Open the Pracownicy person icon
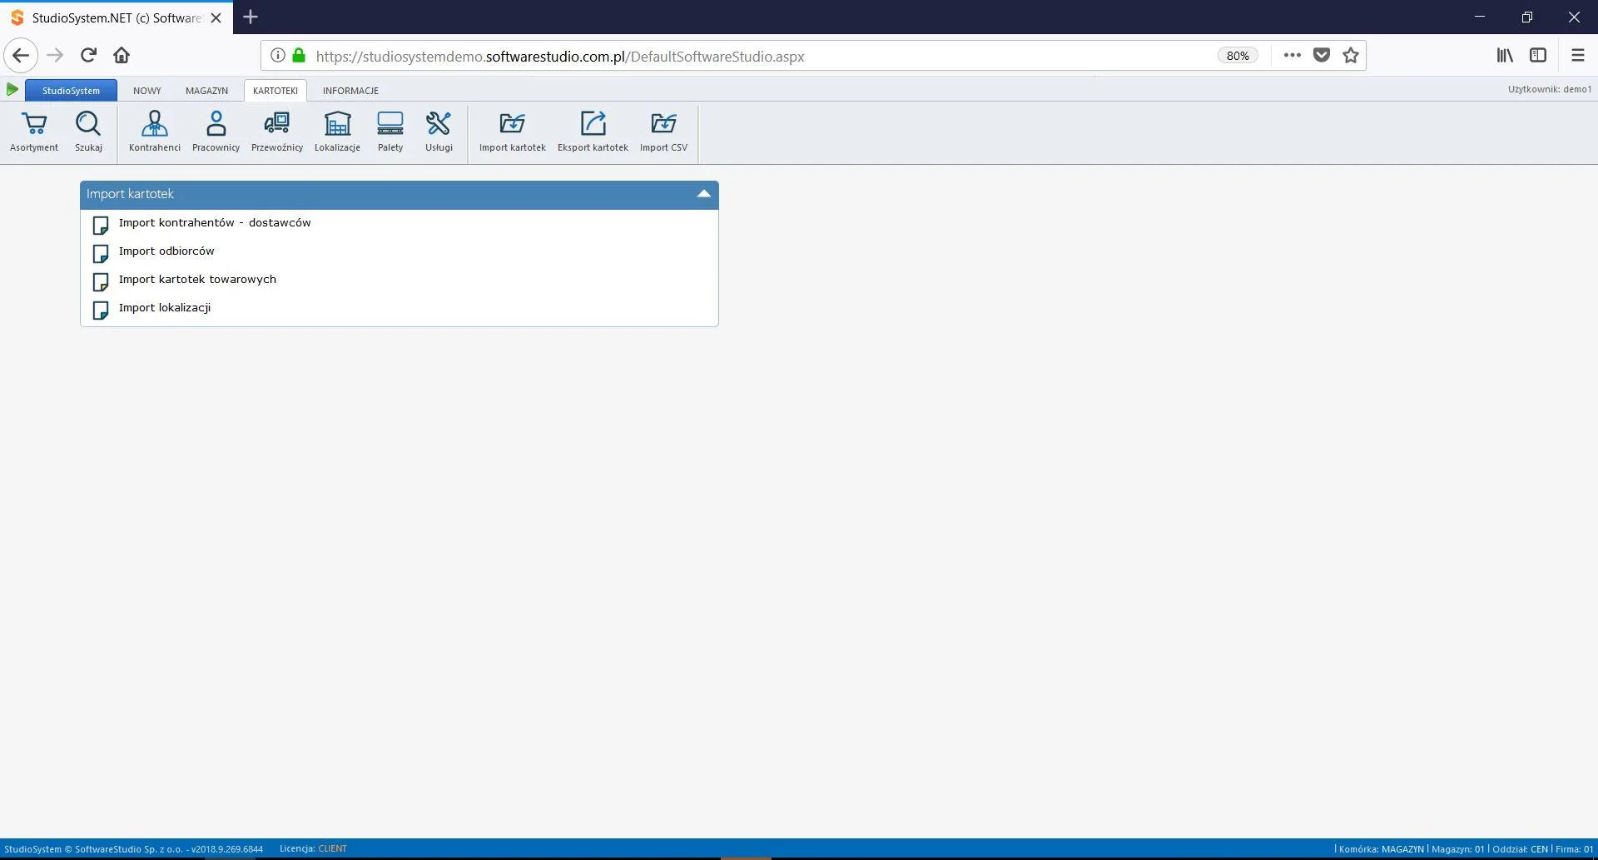 [x=216, y=124]
